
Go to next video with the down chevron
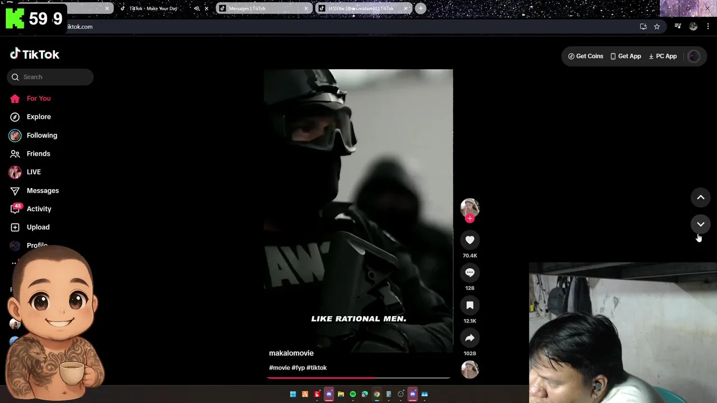(x=700, y=224)
